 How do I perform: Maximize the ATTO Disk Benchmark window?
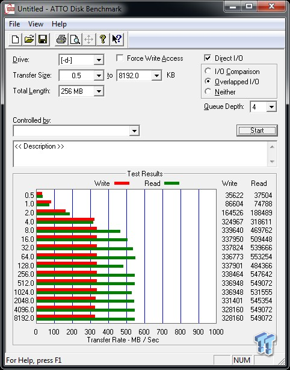click(249, 7)
